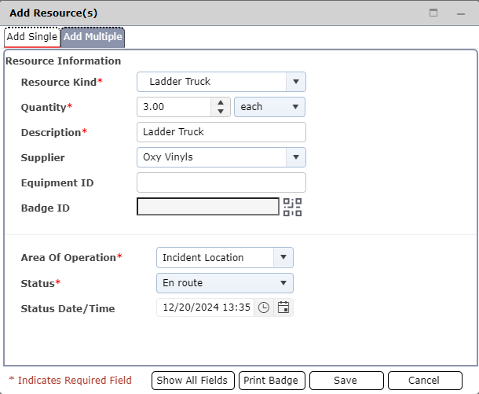This screenshot has height=394, width=479.
Task: Maximize the Add Resource(s) dialog
Action: (x=433, y=13)
